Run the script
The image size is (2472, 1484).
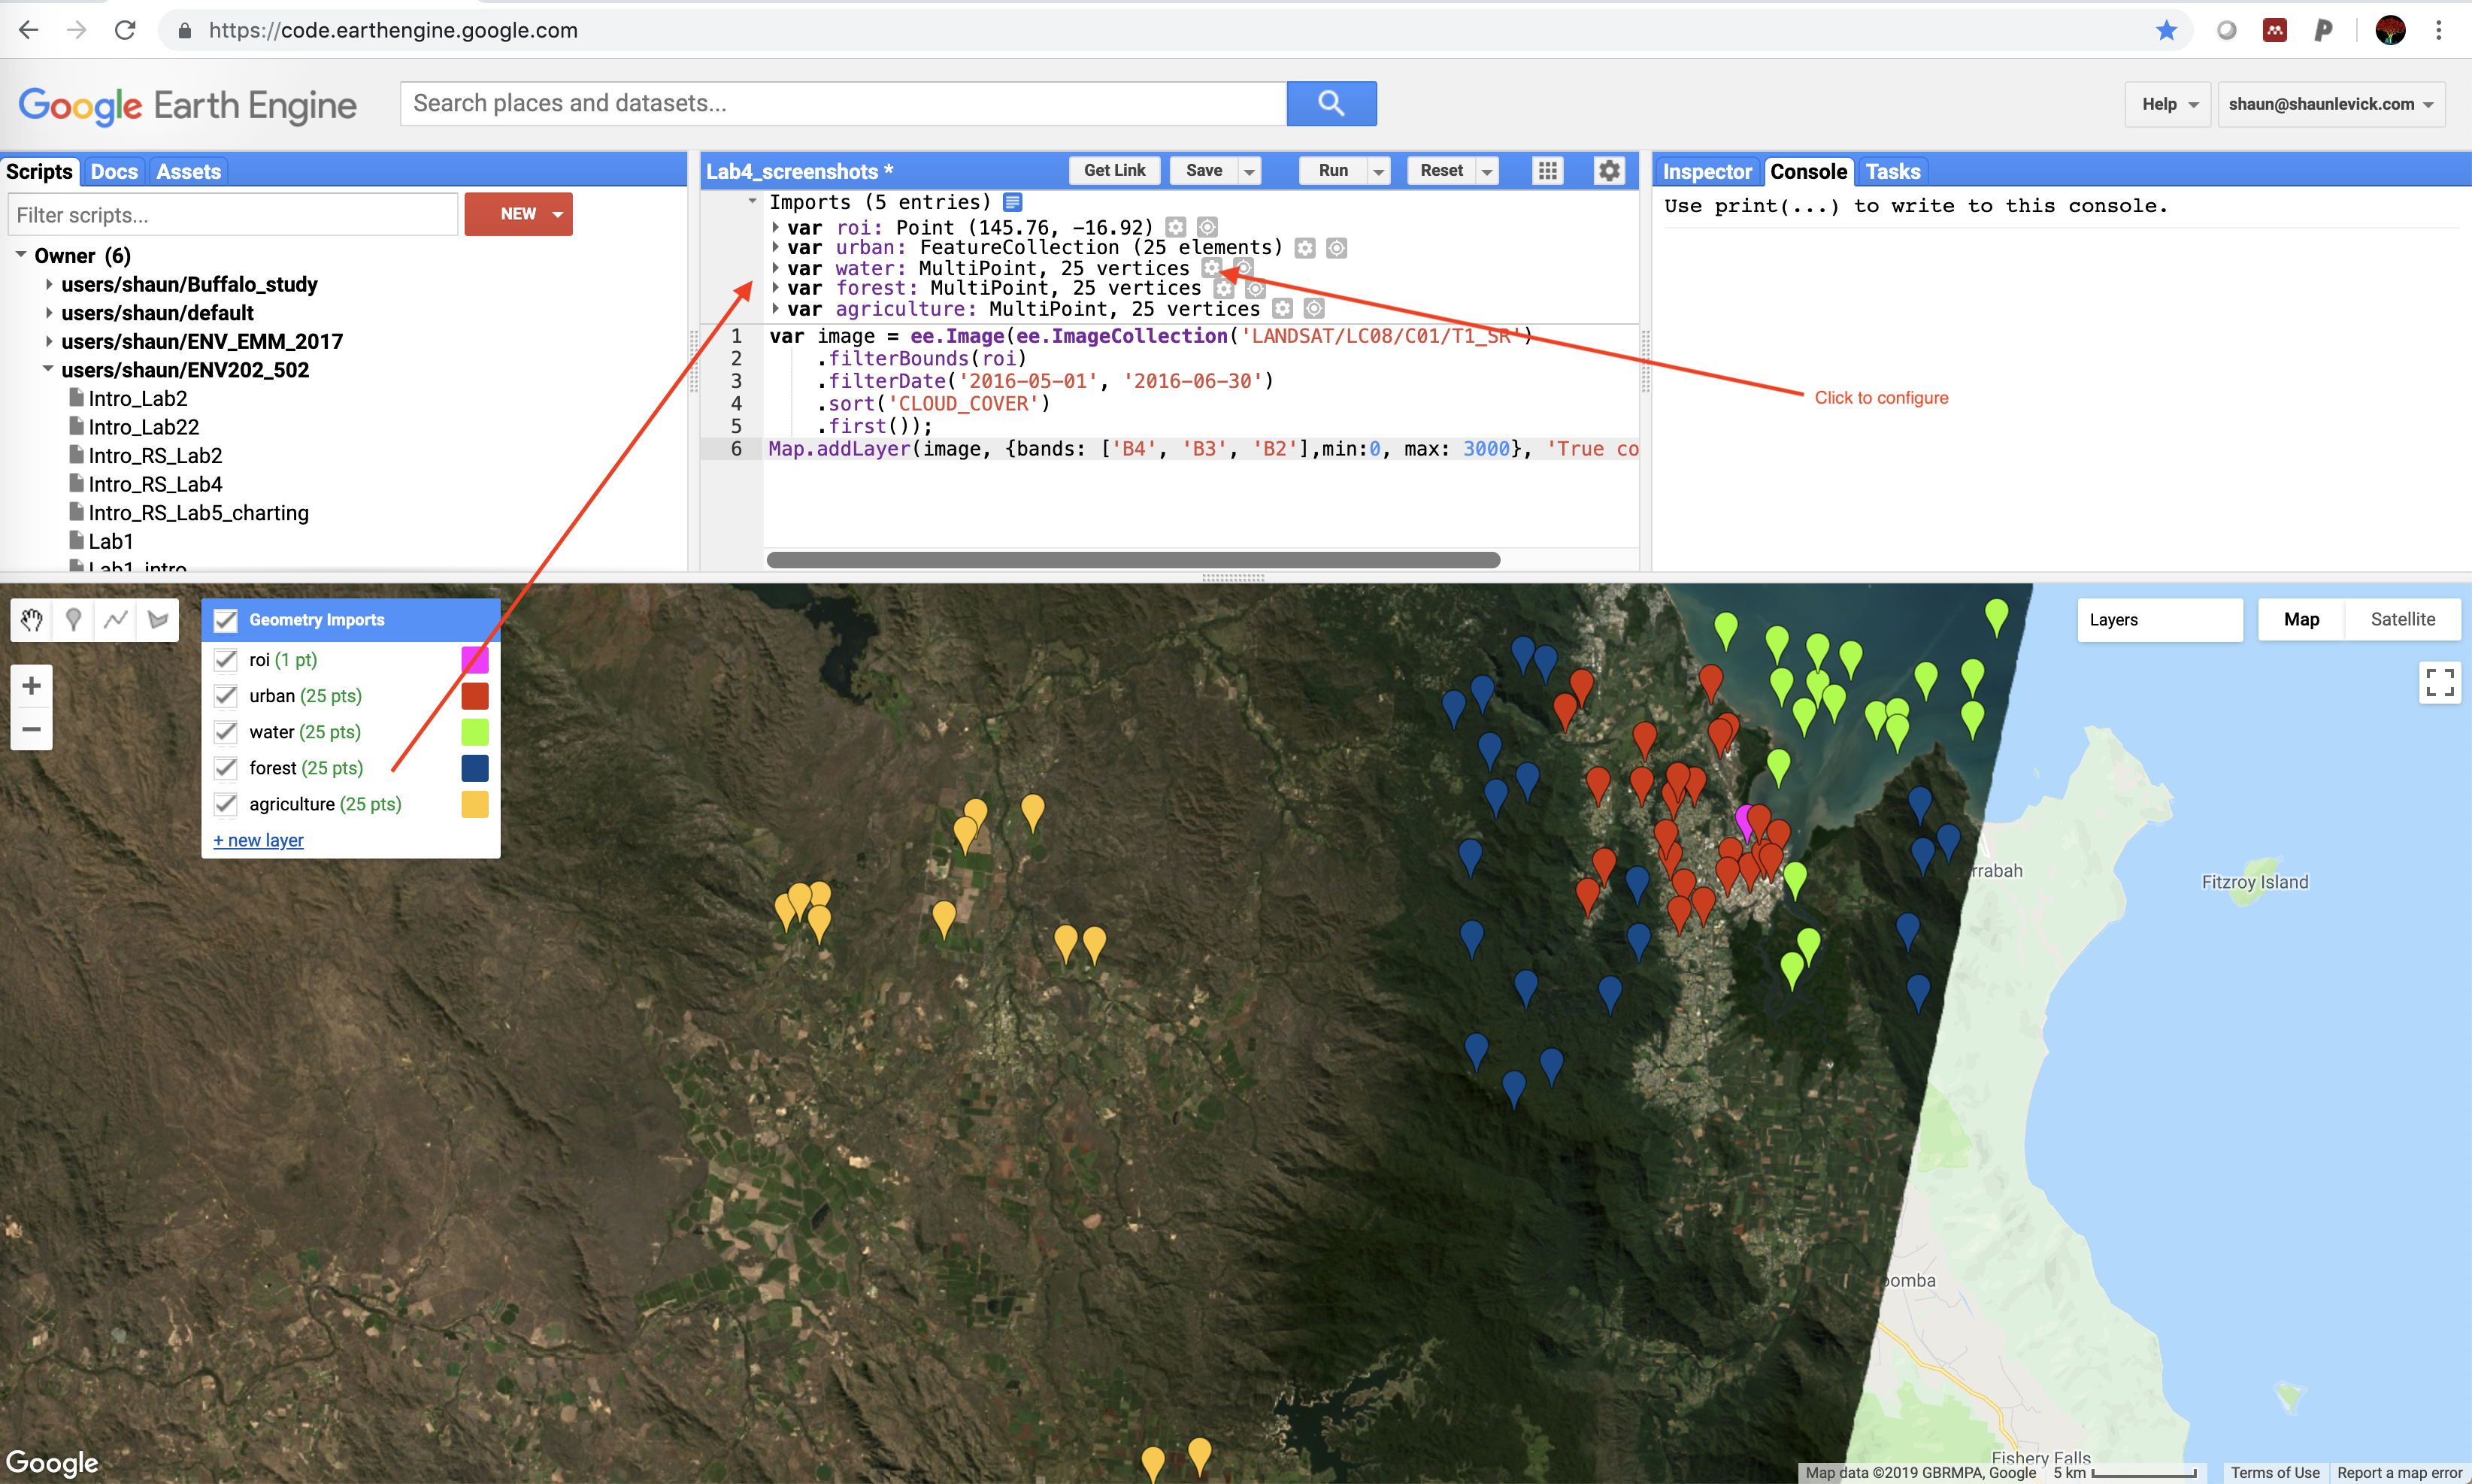coord(1333,171)
